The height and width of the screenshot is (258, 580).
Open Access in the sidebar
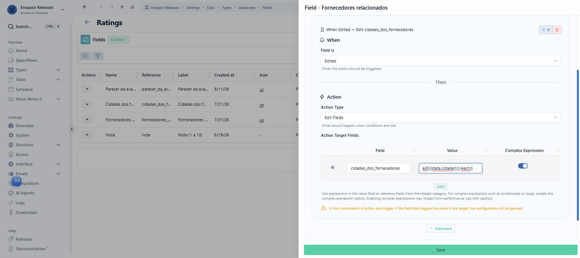(22, 155)
